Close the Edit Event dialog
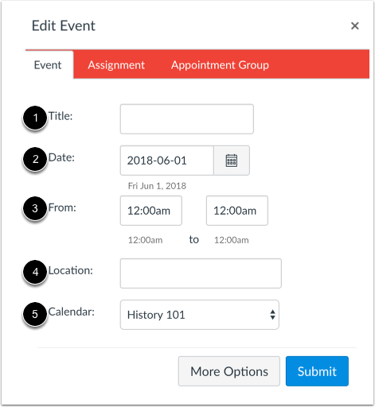 tap(355, 25)
